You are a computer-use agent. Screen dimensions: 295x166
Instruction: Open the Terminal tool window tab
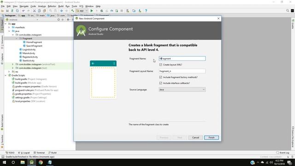[x=39, y=153]
